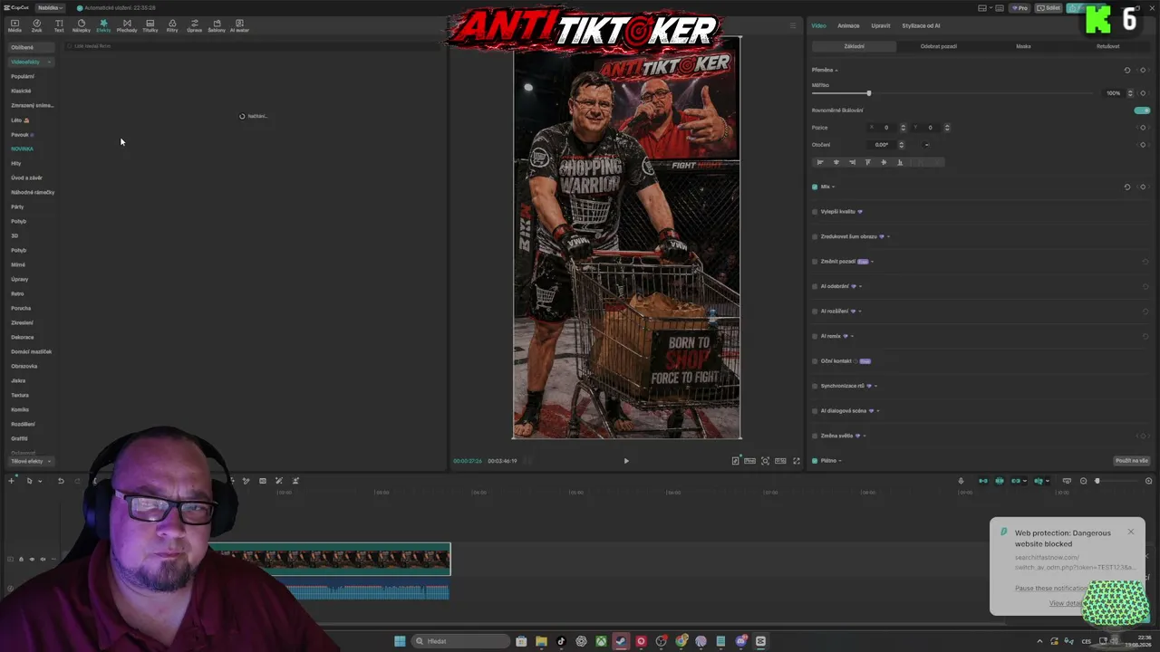Select the Retušovat sub-tab
Viewport: 1160px width, 652px height.
tap(1107, 46)
